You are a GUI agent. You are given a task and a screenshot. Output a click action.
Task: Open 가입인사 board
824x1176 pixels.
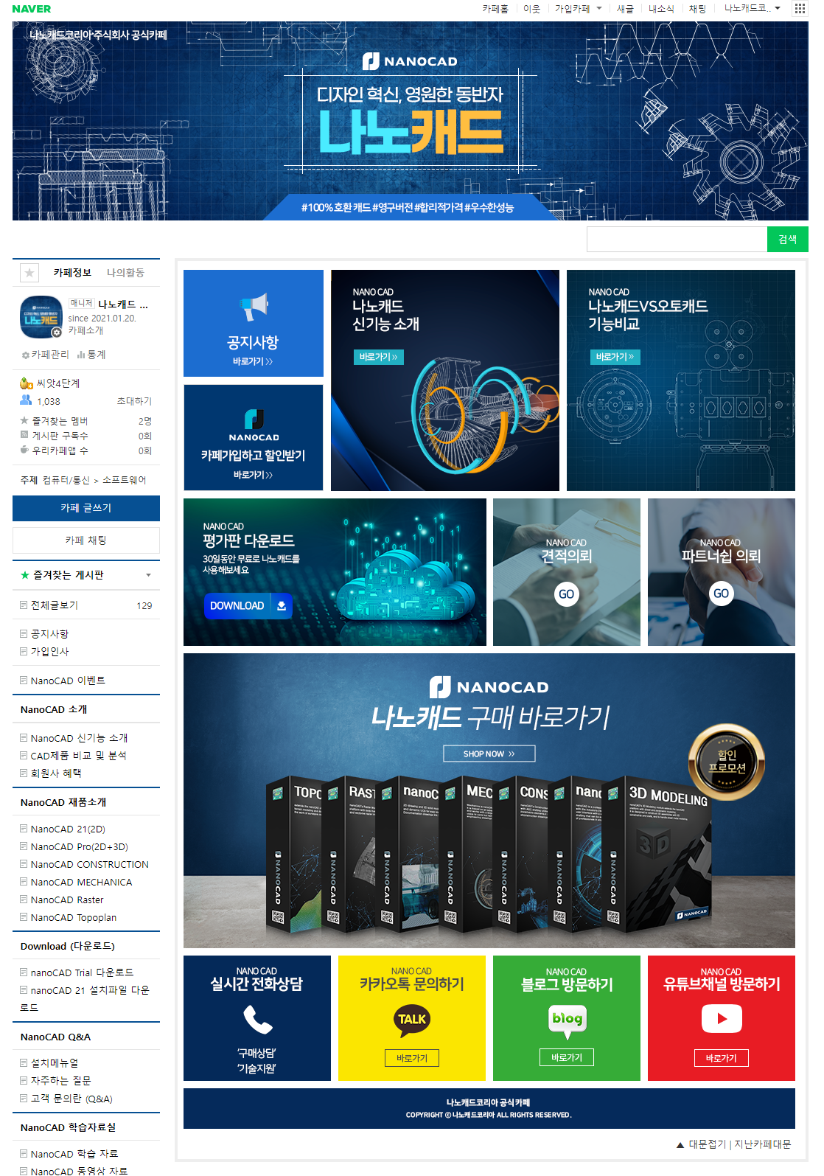coord(49,652)
